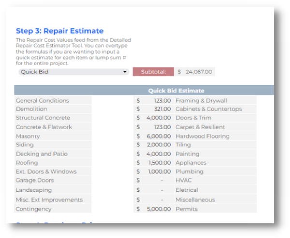Select the Contingency label cell
Screen dimensions: 290x238
pyautogui.click(x=53, y=209)
